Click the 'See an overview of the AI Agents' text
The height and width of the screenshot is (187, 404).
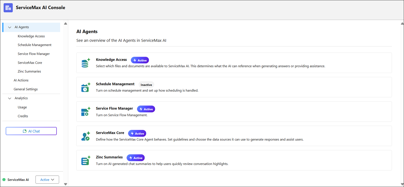[121, 41]
